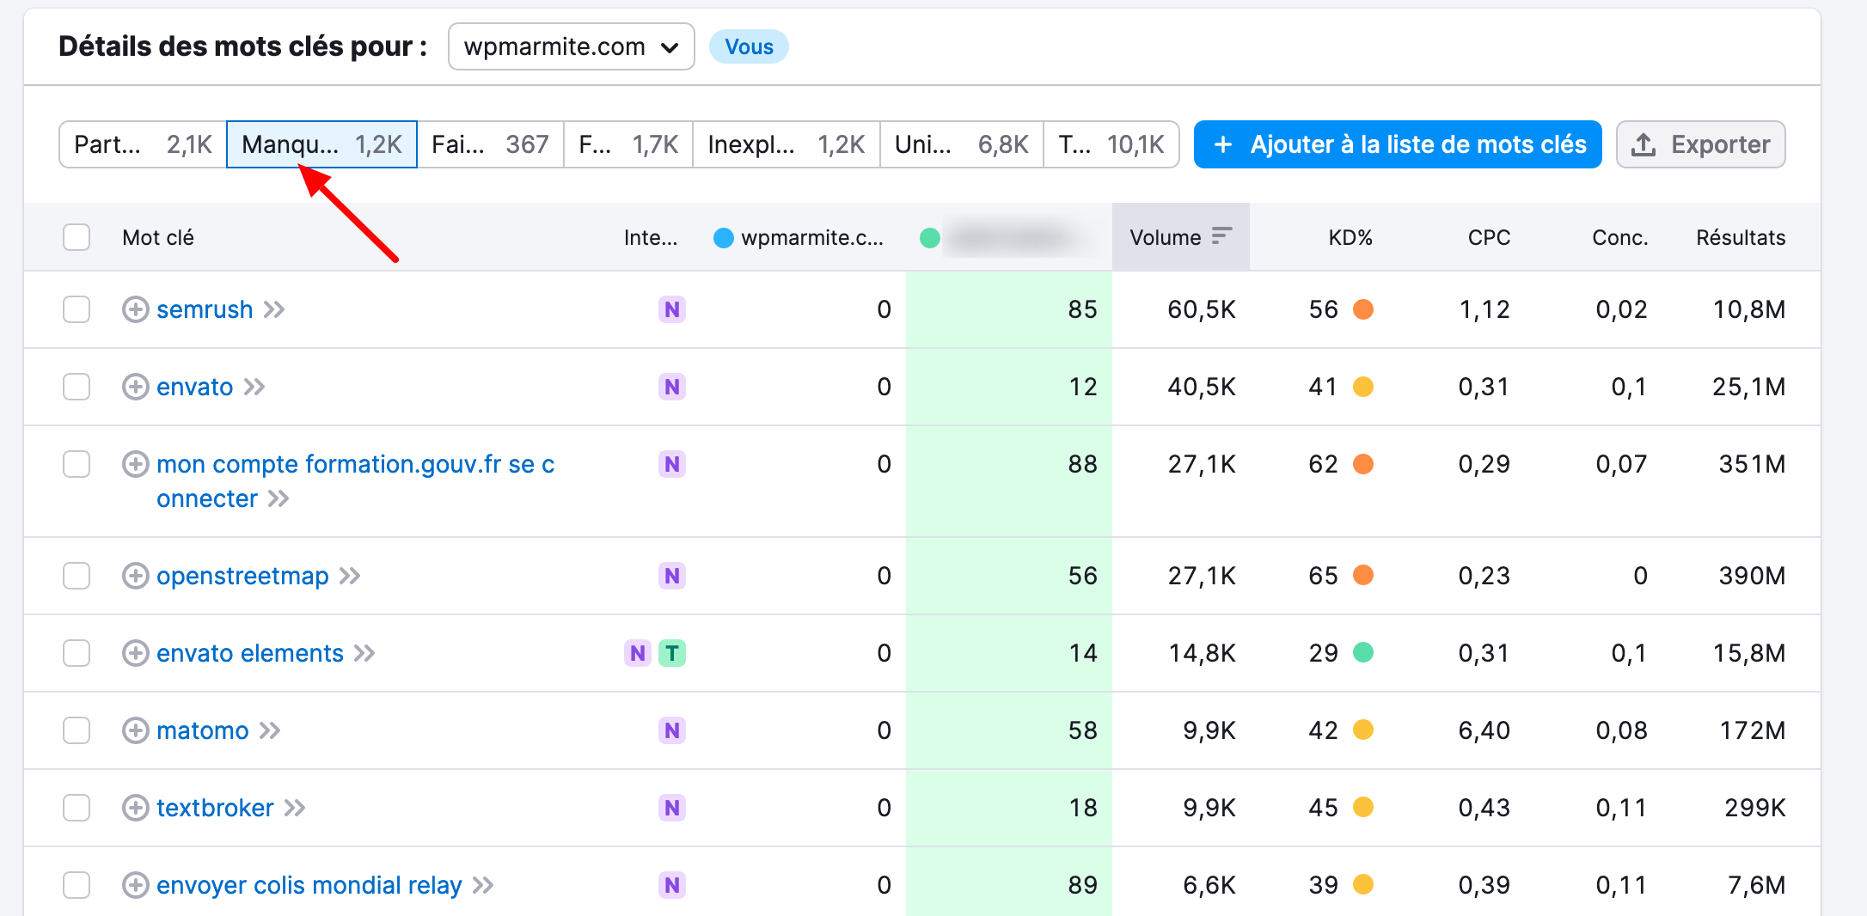This screenshot has height=916, width=1867.
Task: Check the openstreetmap row checkbox
Action: point(77,576)
